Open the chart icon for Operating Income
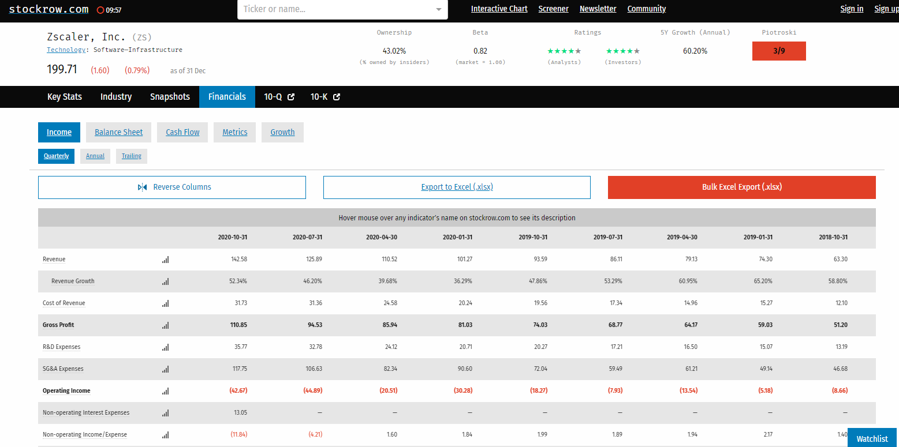 pos(166,391)
